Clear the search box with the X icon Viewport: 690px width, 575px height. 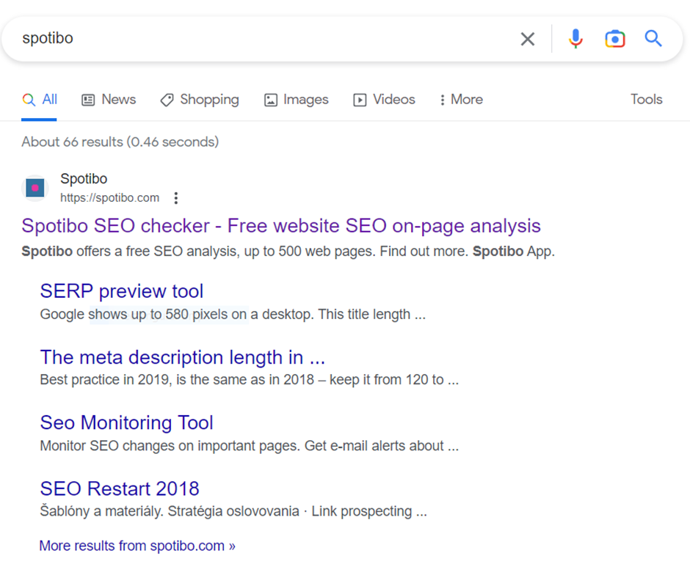(x=527, y=39)
